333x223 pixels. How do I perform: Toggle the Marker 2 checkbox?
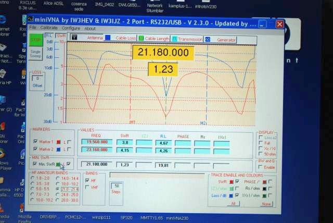click(35, 148)
